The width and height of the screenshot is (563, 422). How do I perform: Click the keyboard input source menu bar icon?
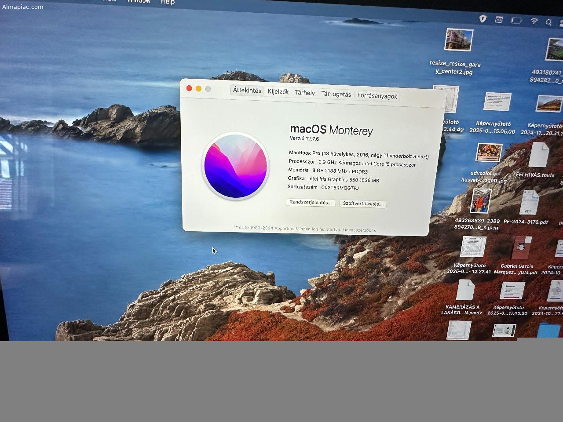coord(499,19)
